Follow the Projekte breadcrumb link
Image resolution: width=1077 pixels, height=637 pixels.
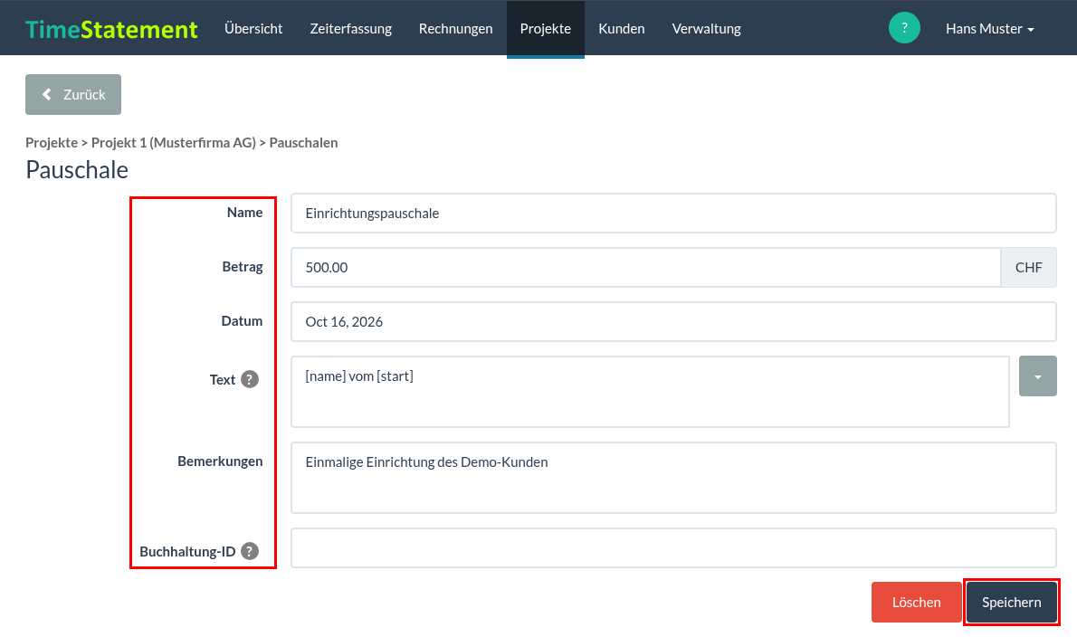(x=52, y=143)
